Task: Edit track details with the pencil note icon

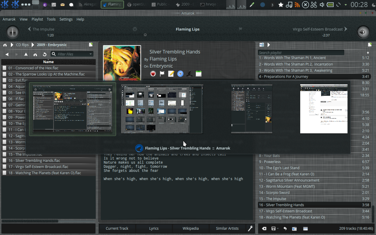Action: click(171, 74)
